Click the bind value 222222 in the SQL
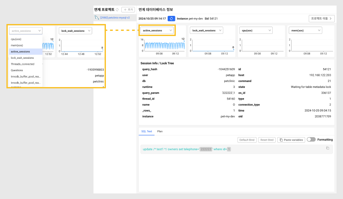This screenshot has width=343, height=199. point(206,149)
